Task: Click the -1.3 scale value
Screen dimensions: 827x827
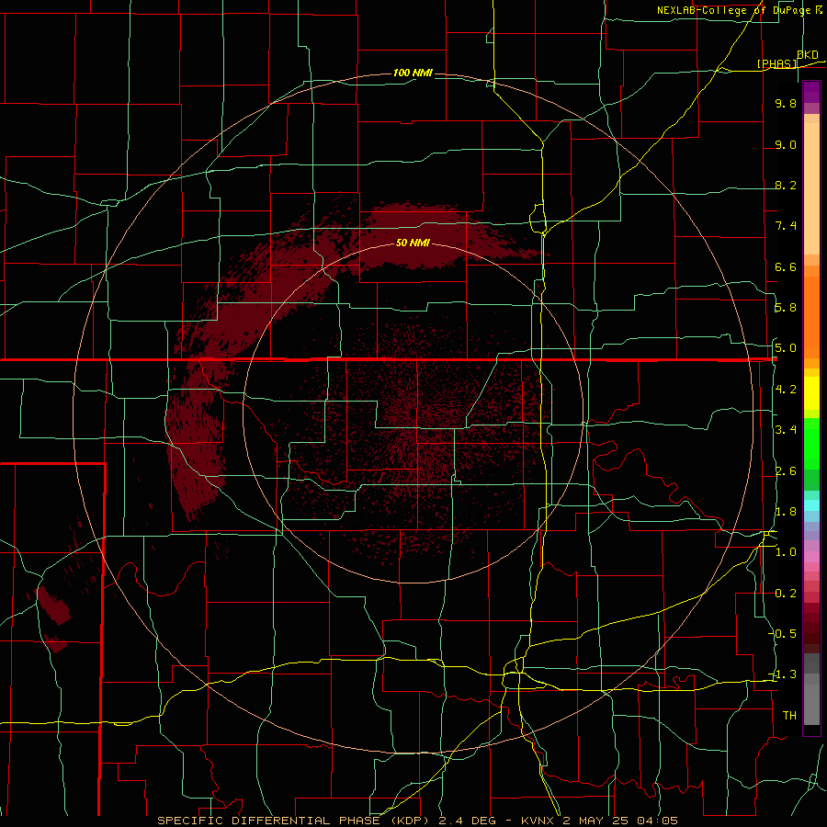Action: point(784,674)
